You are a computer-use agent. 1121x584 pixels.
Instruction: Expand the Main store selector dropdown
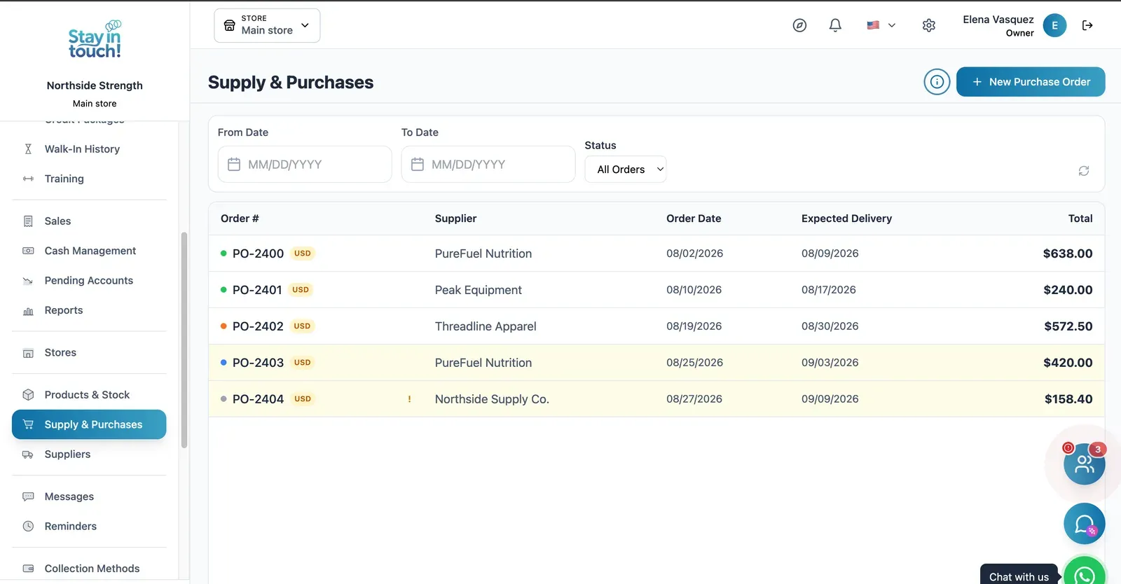click(x=267, y=25)
